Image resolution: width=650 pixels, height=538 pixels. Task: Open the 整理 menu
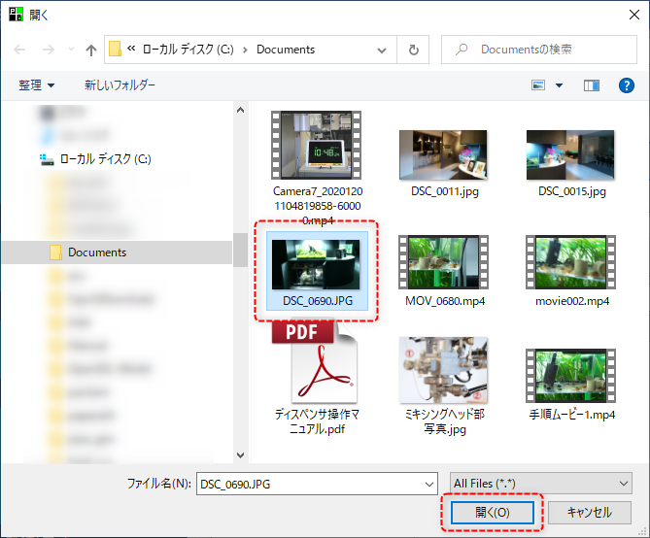(x=37, y=85)
